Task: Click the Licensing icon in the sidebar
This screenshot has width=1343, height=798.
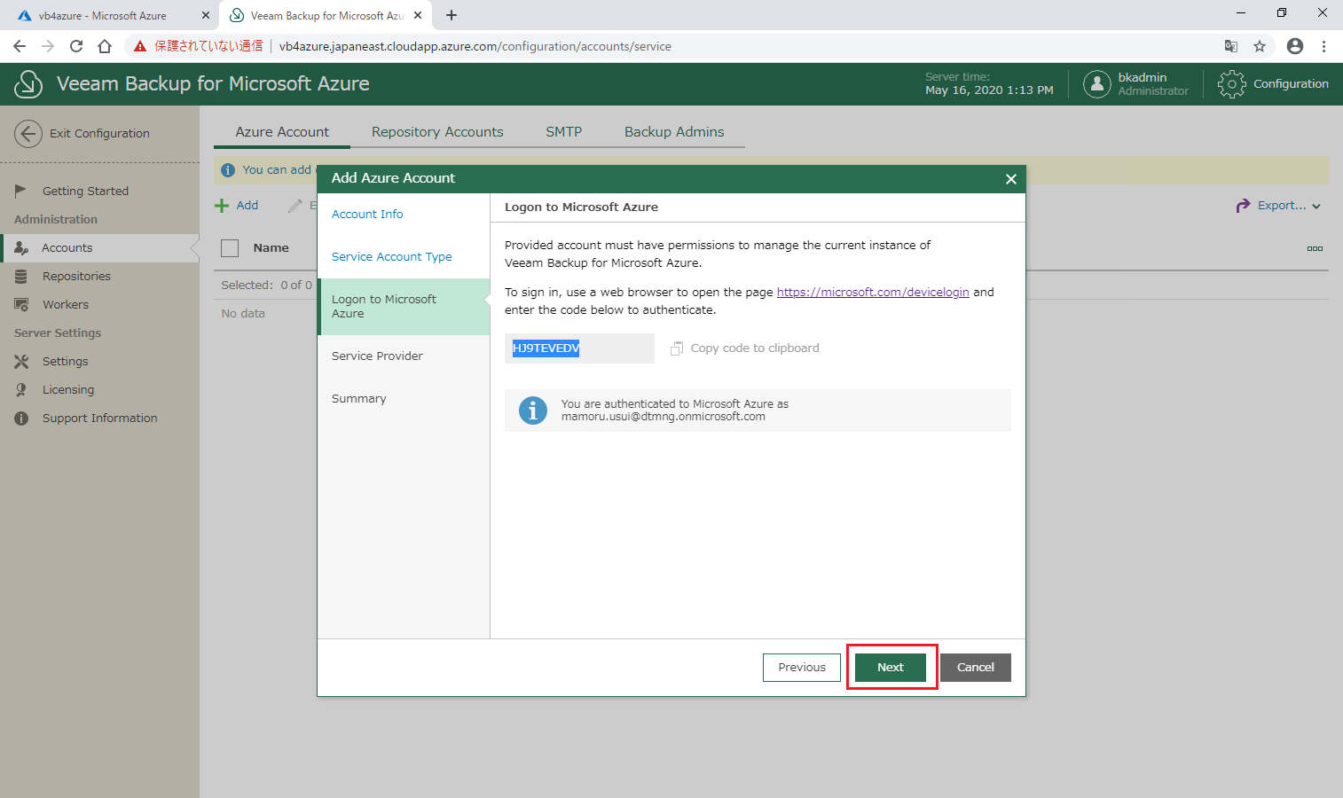Action: 21,389
